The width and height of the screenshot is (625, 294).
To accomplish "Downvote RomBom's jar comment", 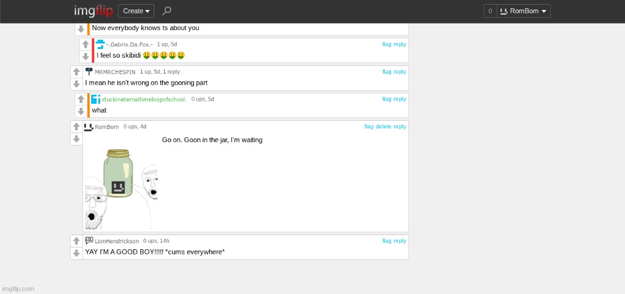I will click(76, 139).
